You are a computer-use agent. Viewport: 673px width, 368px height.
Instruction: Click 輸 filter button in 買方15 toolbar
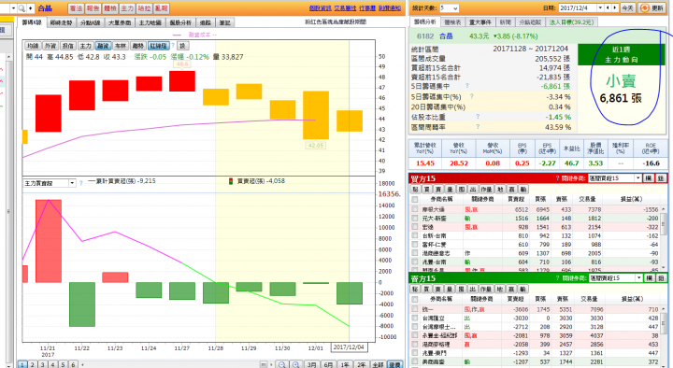click(523, 190)
